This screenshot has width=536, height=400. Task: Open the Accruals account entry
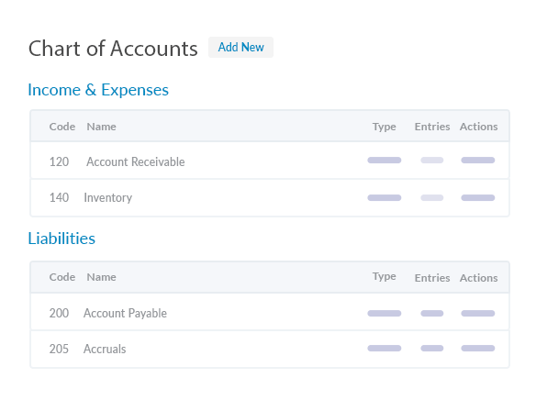(105, 349)
